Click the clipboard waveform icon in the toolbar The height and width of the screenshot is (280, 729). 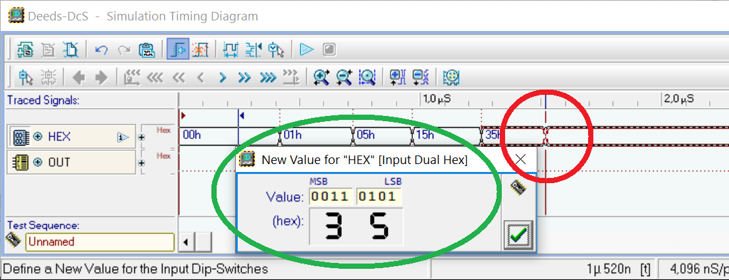tap(146, 49)
